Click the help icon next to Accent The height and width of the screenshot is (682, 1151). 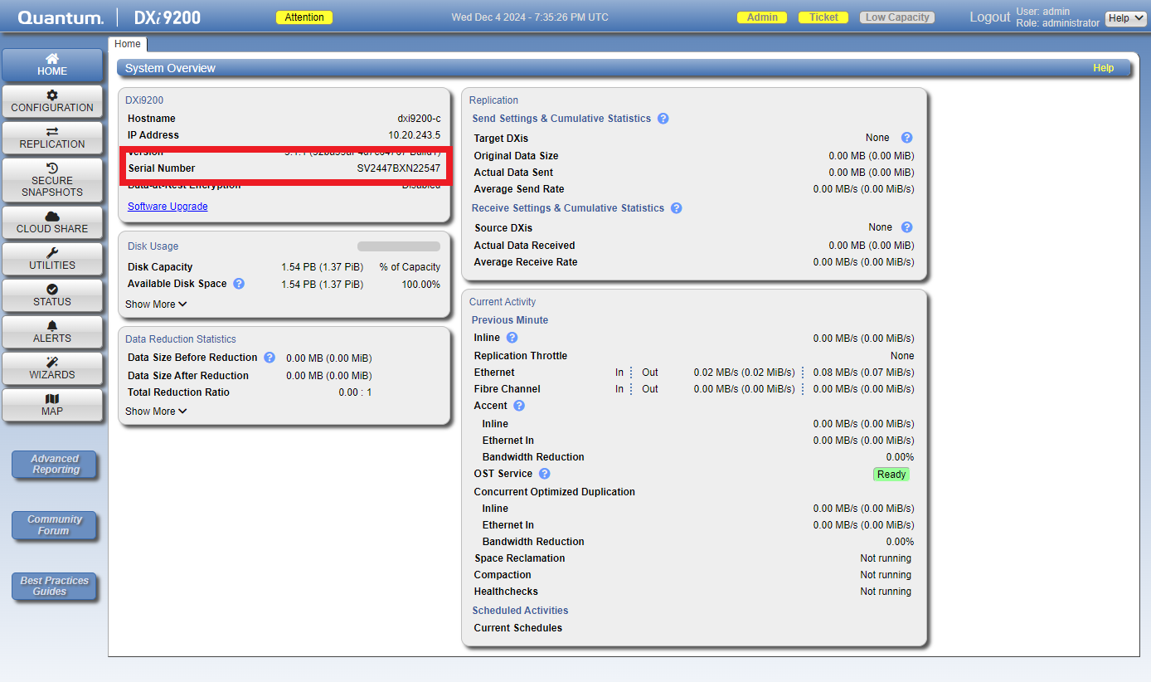(x=519, y=406)
